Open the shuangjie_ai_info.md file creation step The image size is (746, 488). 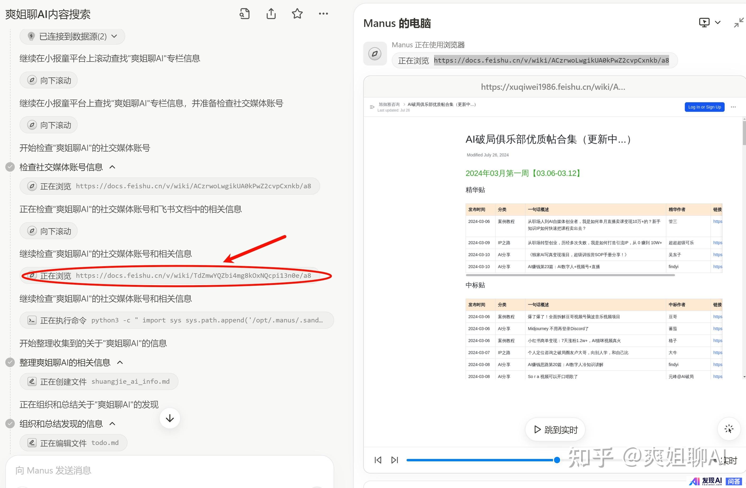click(99, 381)
